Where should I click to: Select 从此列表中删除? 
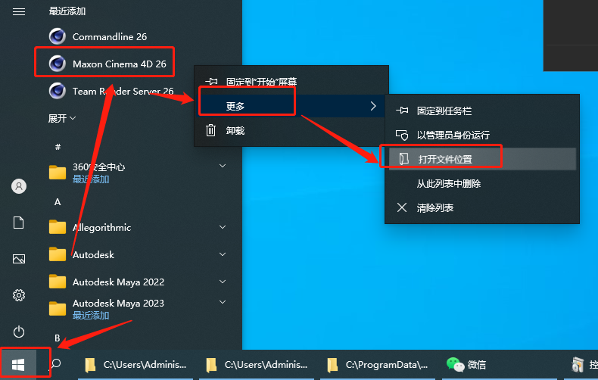point(482,183)
